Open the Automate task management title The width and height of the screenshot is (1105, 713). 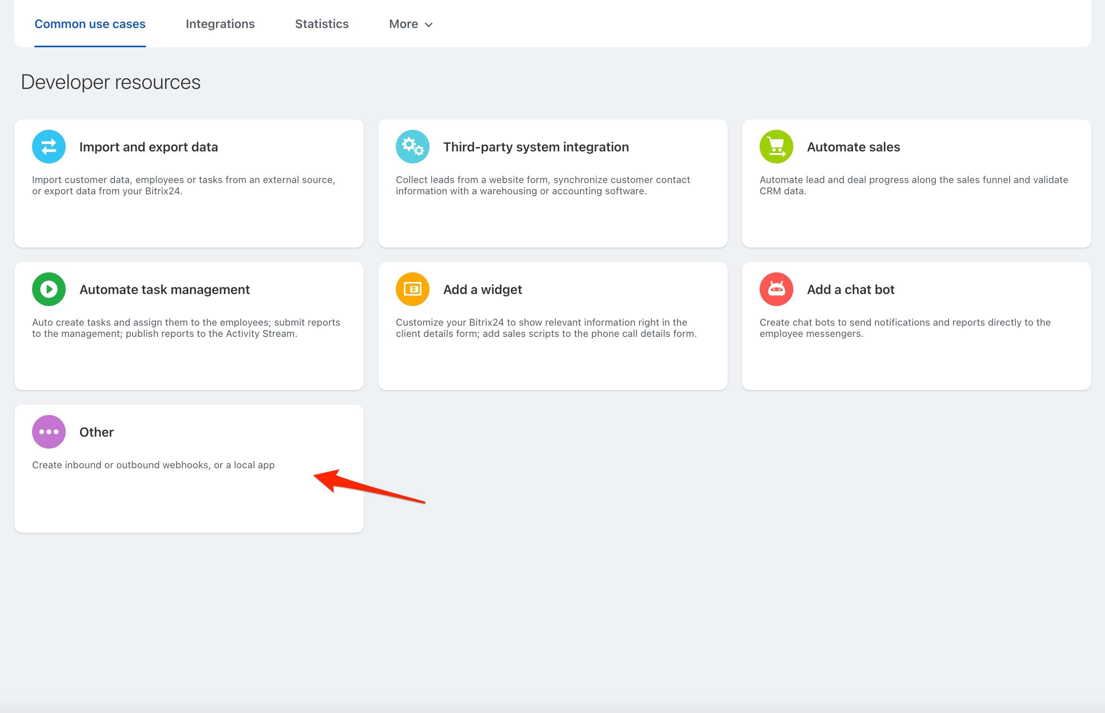pos(164,289)
